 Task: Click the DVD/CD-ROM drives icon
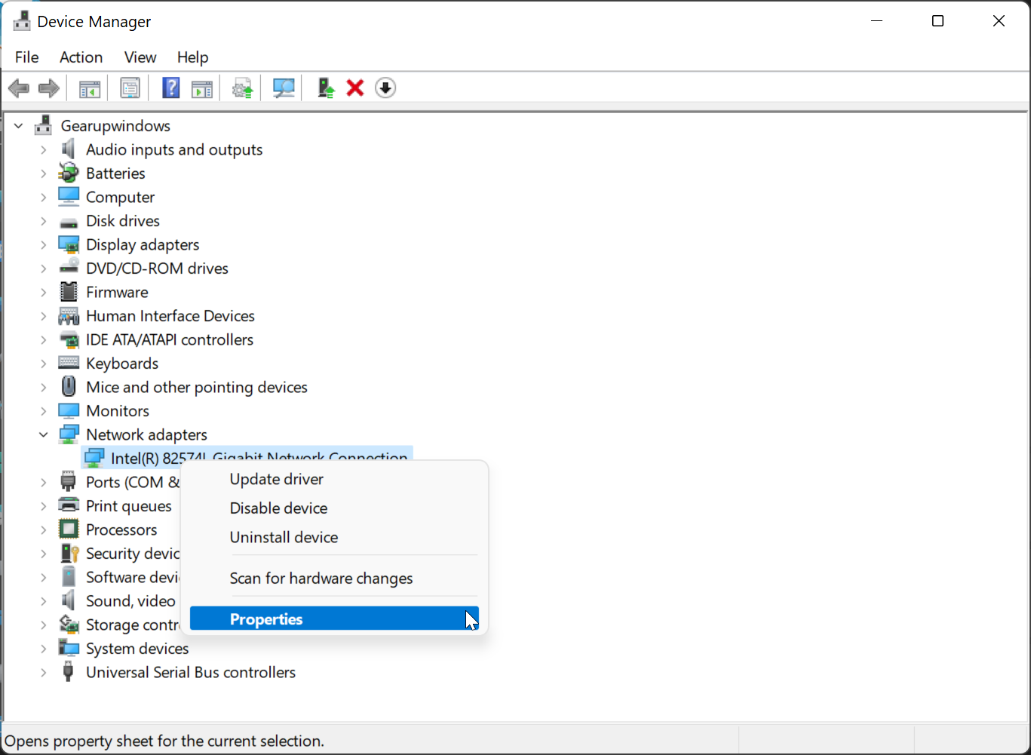pos(69,268)
